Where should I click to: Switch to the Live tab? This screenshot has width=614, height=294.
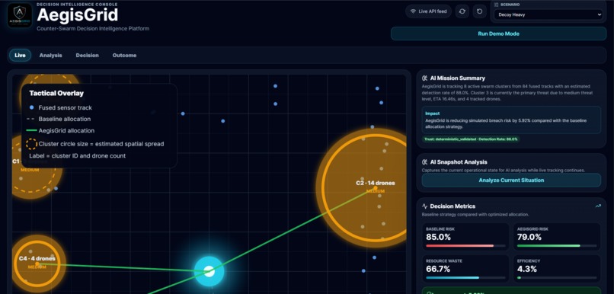(20, 55)
